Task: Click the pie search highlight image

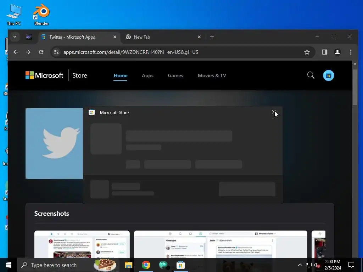Action: pyautogui.click(x=105, y=265)
